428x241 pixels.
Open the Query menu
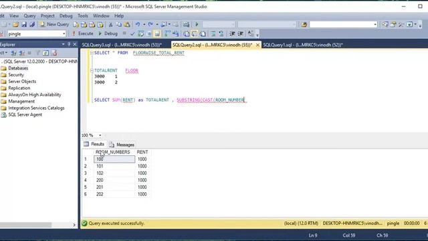[x=29, y=16]
